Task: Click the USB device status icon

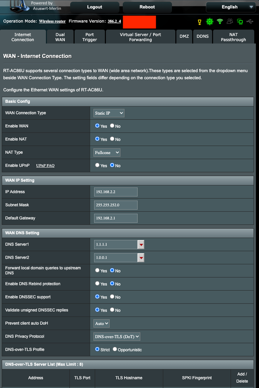Action: (250, 22)
